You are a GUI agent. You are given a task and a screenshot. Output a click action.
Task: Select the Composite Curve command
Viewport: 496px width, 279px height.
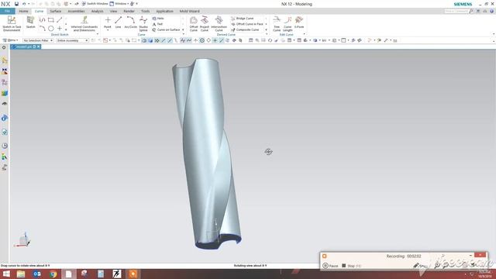[x=245, y=29]
